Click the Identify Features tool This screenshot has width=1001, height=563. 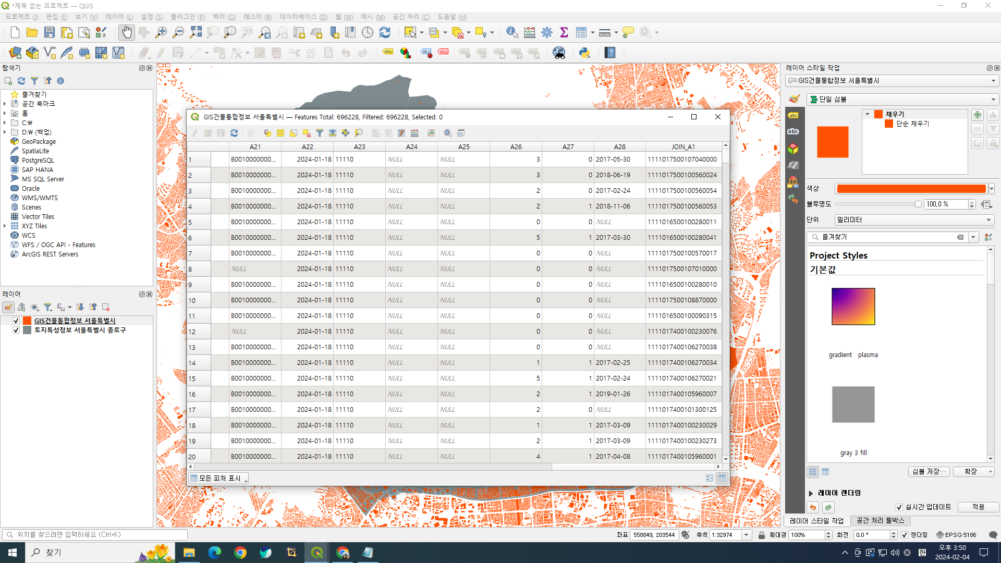click(x=512, y=32)
